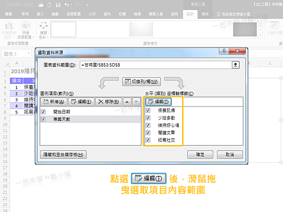Select the 專案天數 series row text
Image resolution: width=283 pixels, height=212 pixels.
pos(61,119)
